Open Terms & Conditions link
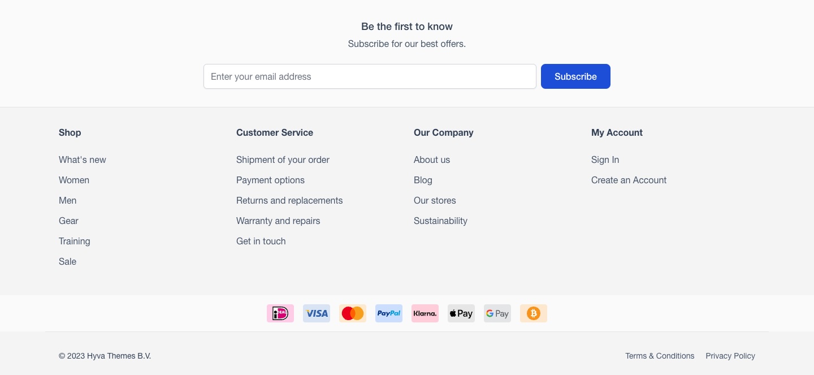 tap(660, 356)
